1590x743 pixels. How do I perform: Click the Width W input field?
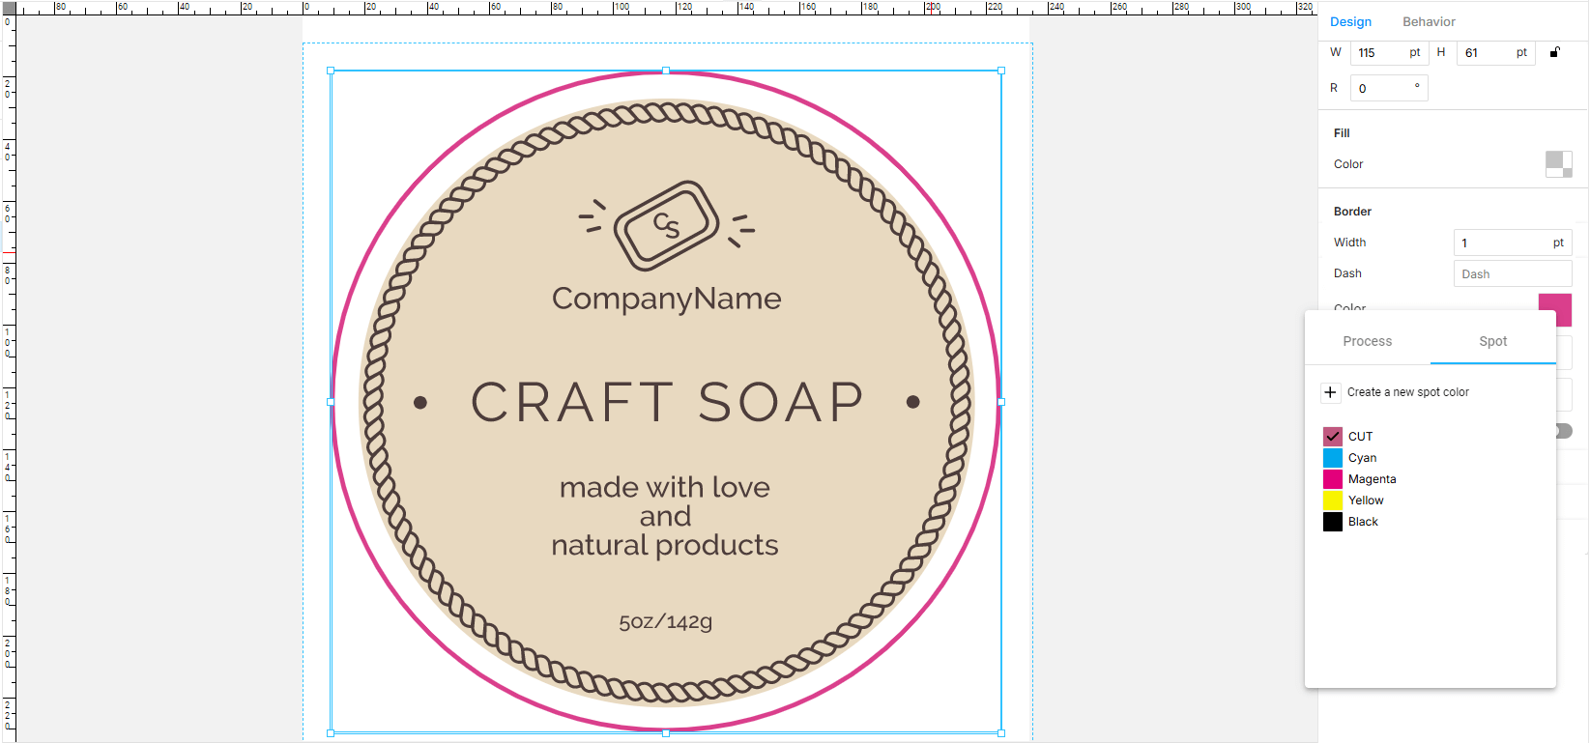click(1380, 53)
